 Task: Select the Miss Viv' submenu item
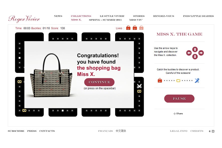click(136, 20)
